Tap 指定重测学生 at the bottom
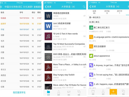The image size is (129, 97). pyautogui.click(x=19, y=92)
